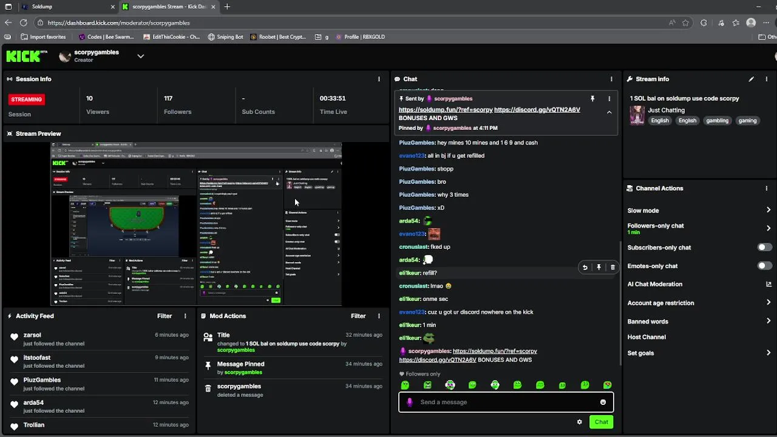Delete the eli1keur refill message
Viewport: 777px width, 437px height.
point(612,267)
